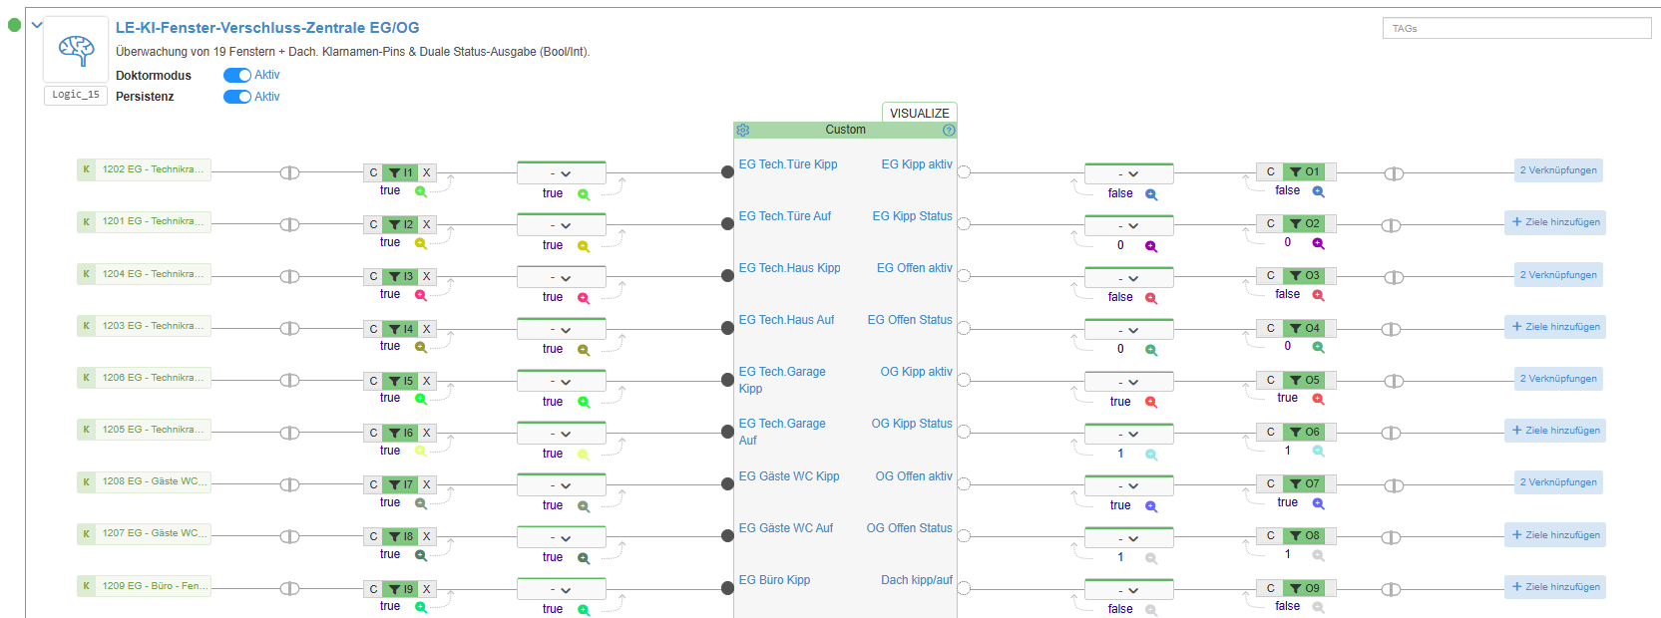The image size is (1661, 618).
Task: Open the dropdown on the I1 input row
Action: click(x=561, y=173)
